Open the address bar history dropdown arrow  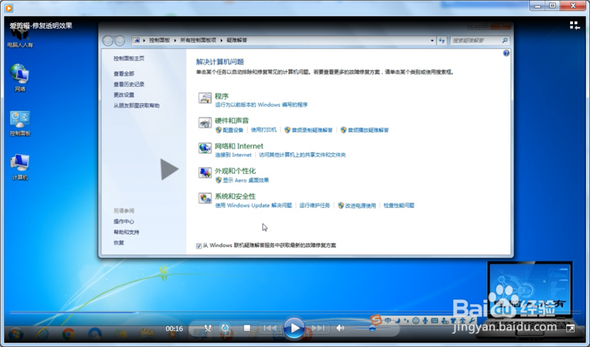coord(432,40)
